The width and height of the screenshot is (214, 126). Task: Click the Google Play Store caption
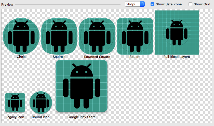[x=82, y=117]
